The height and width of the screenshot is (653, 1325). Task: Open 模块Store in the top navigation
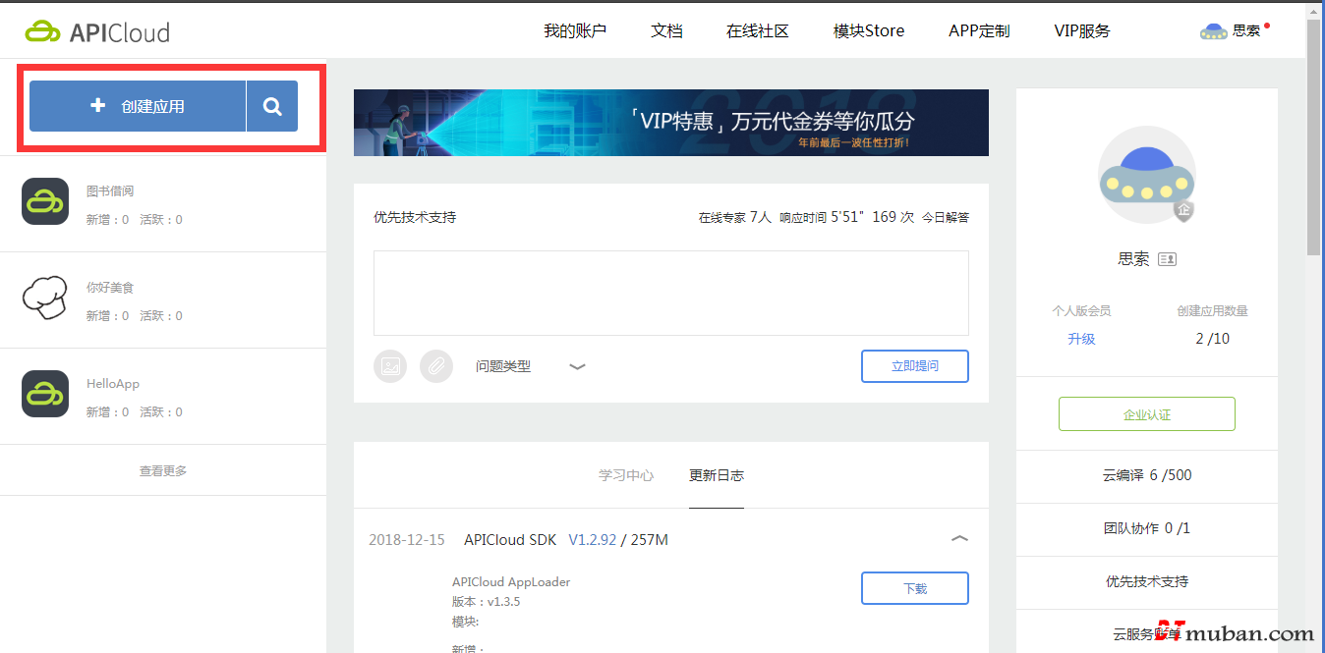click(x=868, y=30)
